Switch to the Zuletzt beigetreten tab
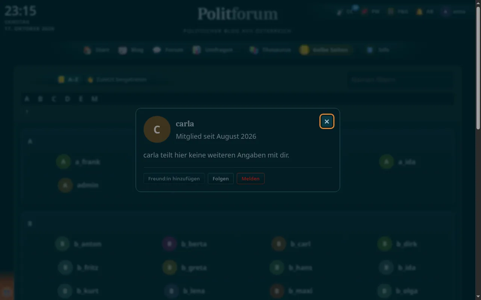Screen dimensions: 481x300 [x=117, y=79]
